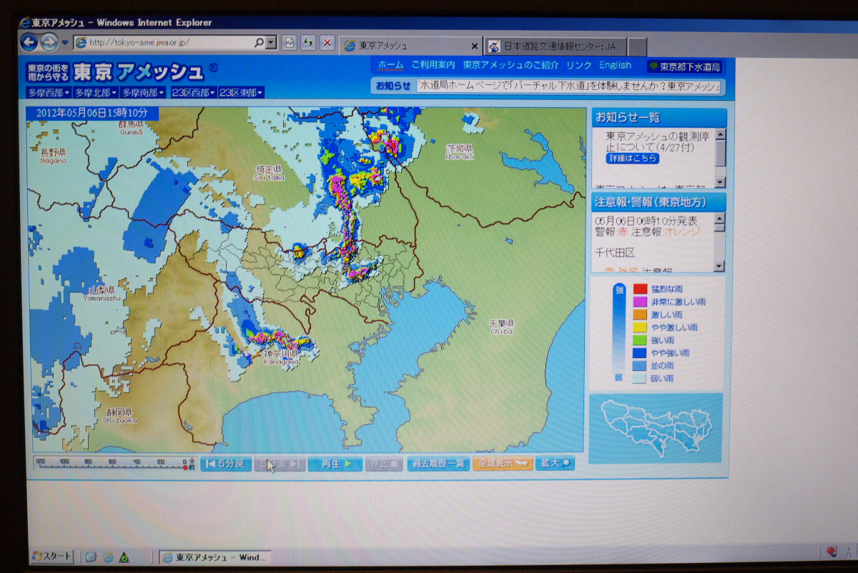Open the recent pages dropdown arrow

(x=64, y=43)
